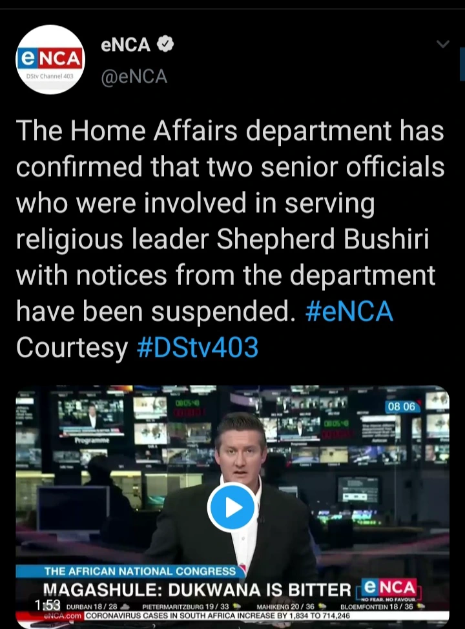Click the coronavirus cases news ticker

(217, 615)
